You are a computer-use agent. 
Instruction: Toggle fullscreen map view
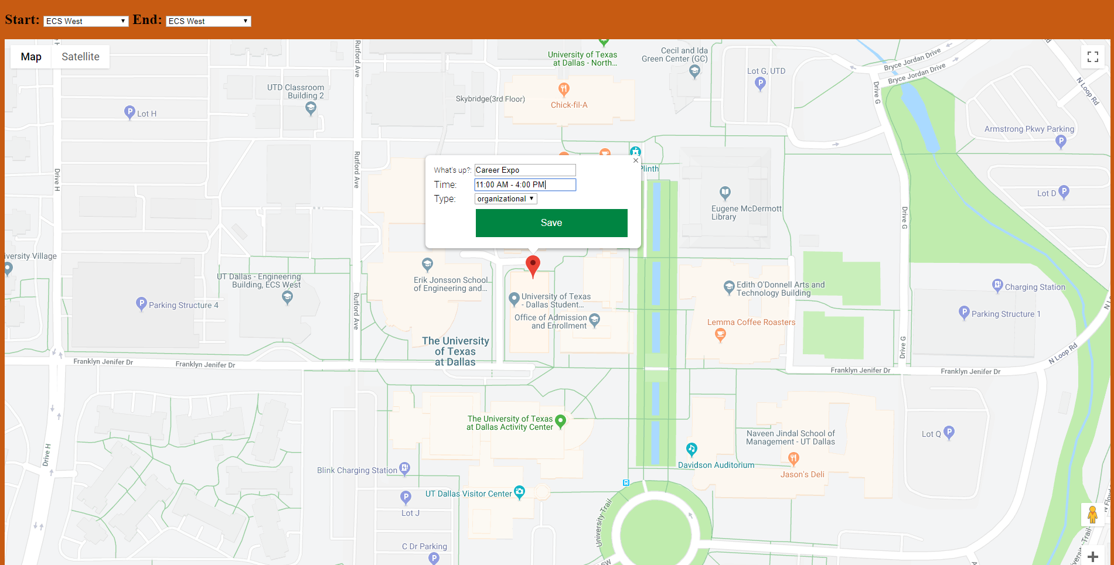(1093, 57)
